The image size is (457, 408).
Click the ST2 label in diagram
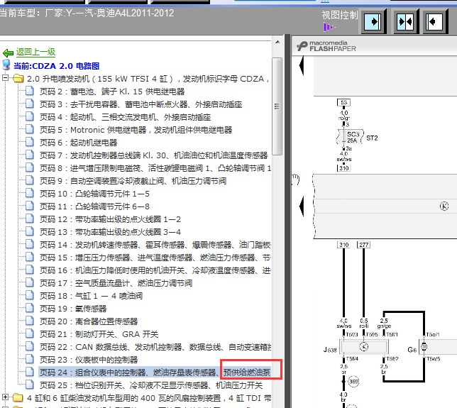pos(372,138)
